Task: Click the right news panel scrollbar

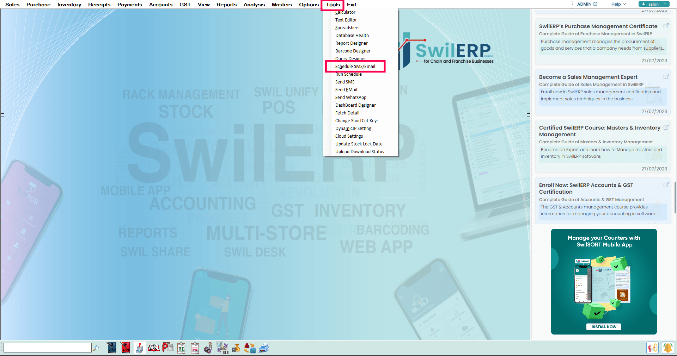Action: tap(675, 197)
